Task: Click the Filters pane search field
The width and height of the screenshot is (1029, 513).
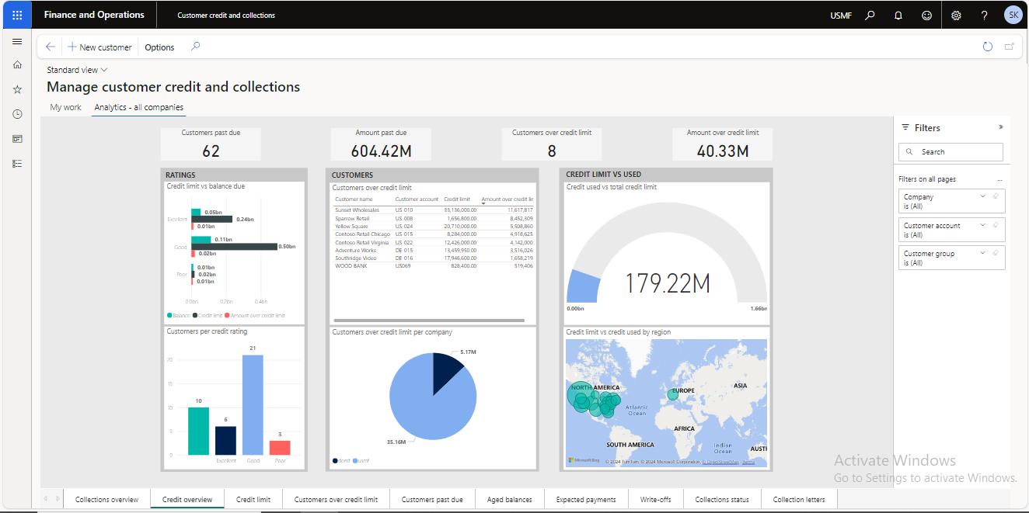Action: click(951, 152)
